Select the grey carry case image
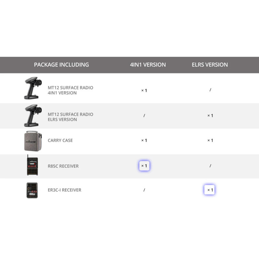The width and height of the screenshot is (259, 259). [33, 141]
